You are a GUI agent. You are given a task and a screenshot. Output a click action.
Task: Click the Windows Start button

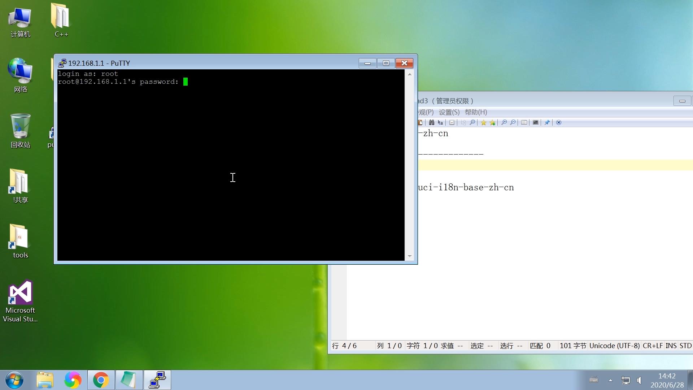[x=14, y=380]
